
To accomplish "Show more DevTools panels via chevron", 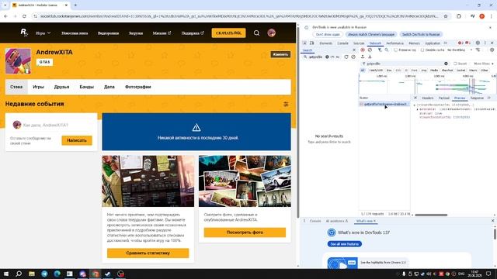I will coord(445,43).
